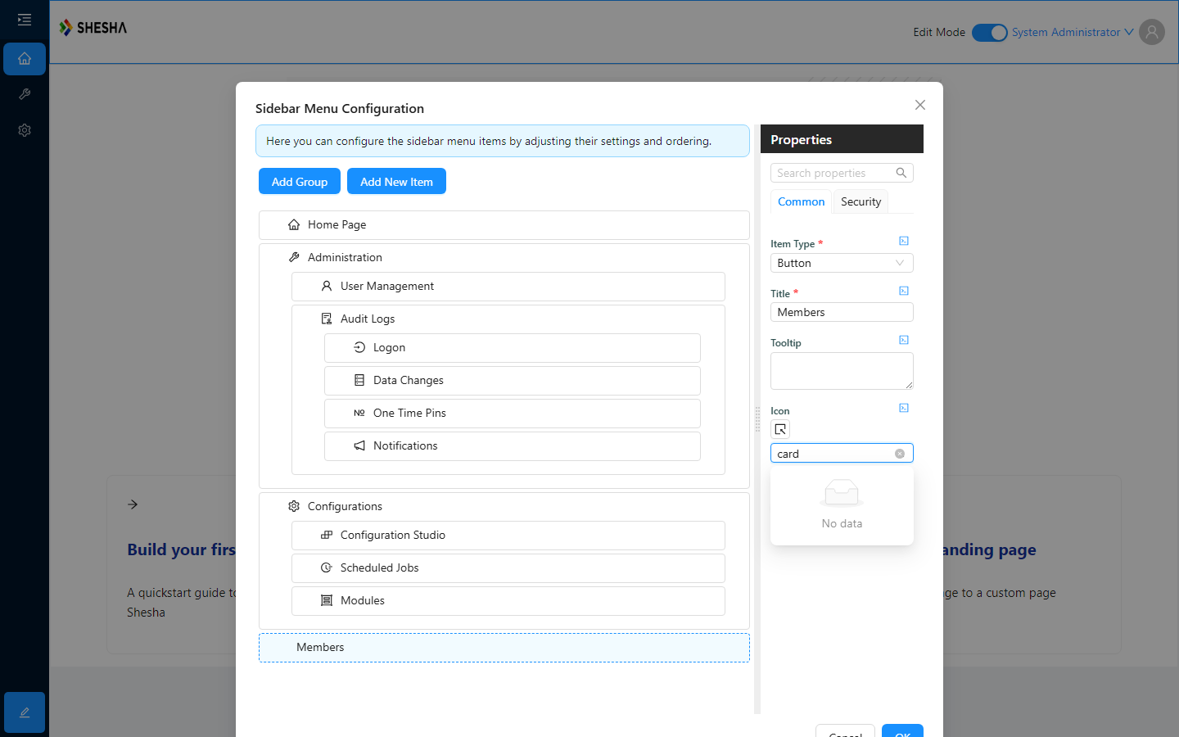Toggle code mode for Tooltip property

(x=904, y=340)
